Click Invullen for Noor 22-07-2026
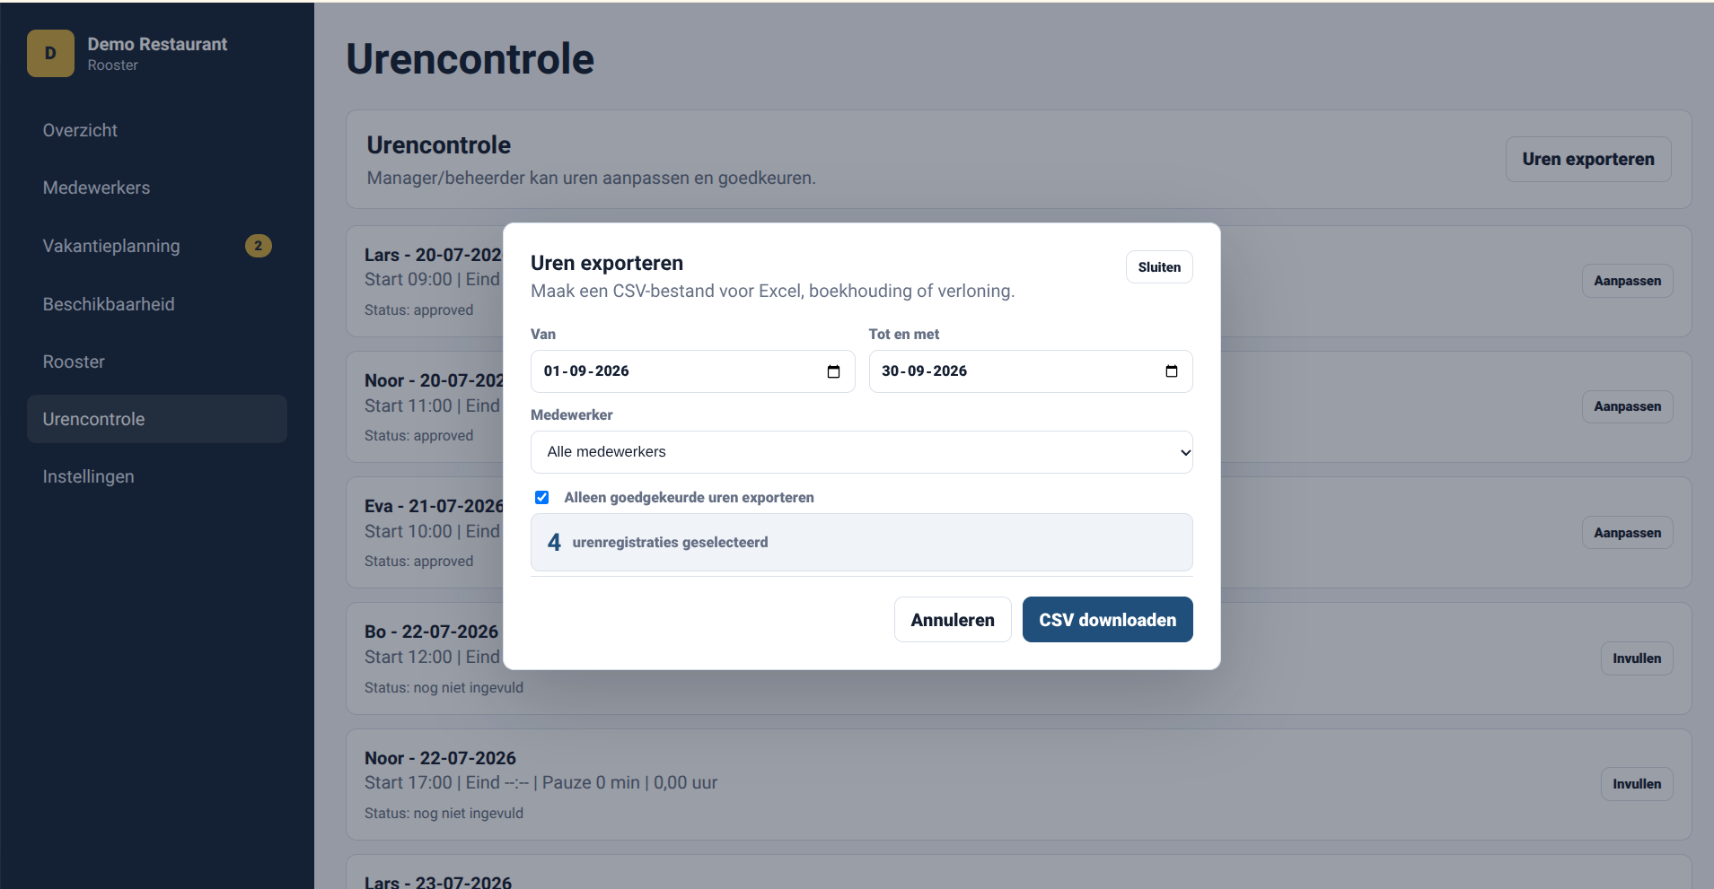 coord(1637,784)
